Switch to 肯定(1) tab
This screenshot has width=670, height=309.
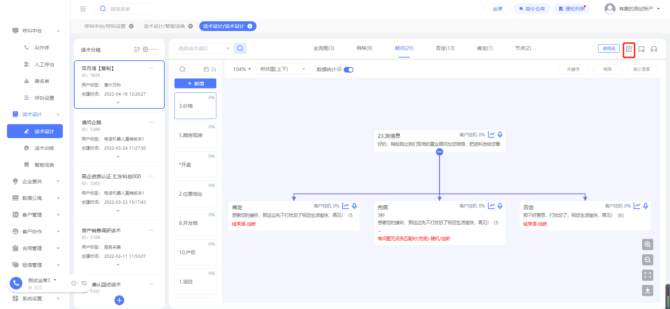coord(485,48)
